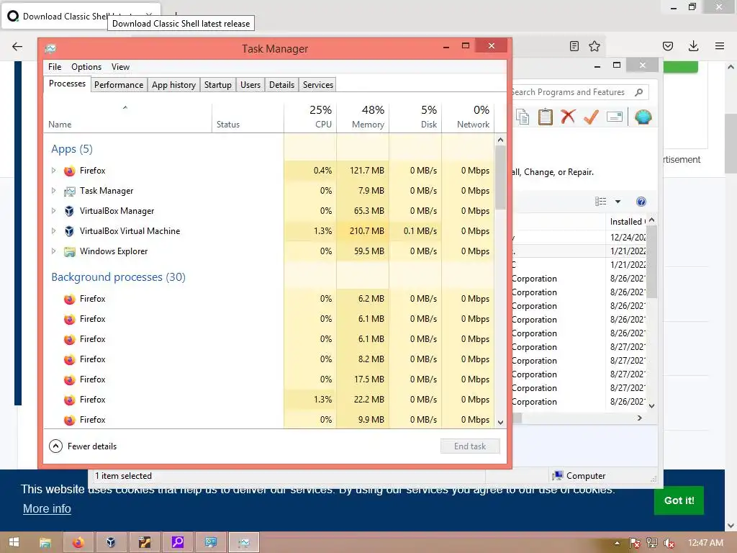This screenshot has width=737, height=553.
Task: Sort processes by Memory column header
Action: (363, 117)
